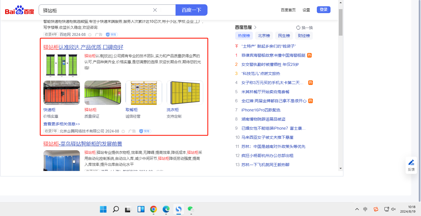
Task: Open the green lockers thumbnail beside 欣达 description
Action: pos(62,66)
